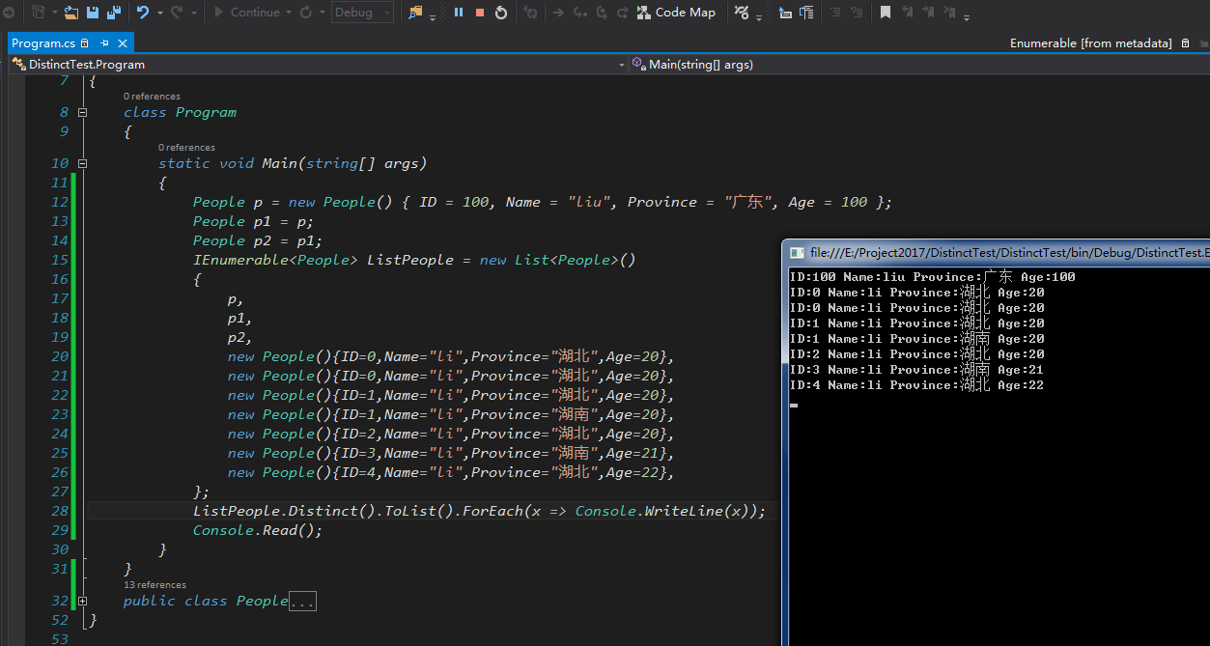This screenshot has height=646, width=1210.
Task: Pause execution with Break All
Action: [460, 13]
